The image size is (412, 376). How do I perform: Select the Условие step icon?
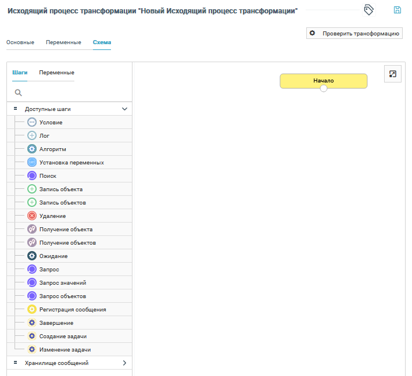pyautogui.click(x=32, y=123)
